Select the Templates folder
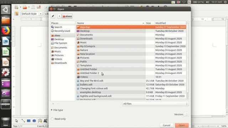The width and height of the screenshot is (228, 128). 131,65
